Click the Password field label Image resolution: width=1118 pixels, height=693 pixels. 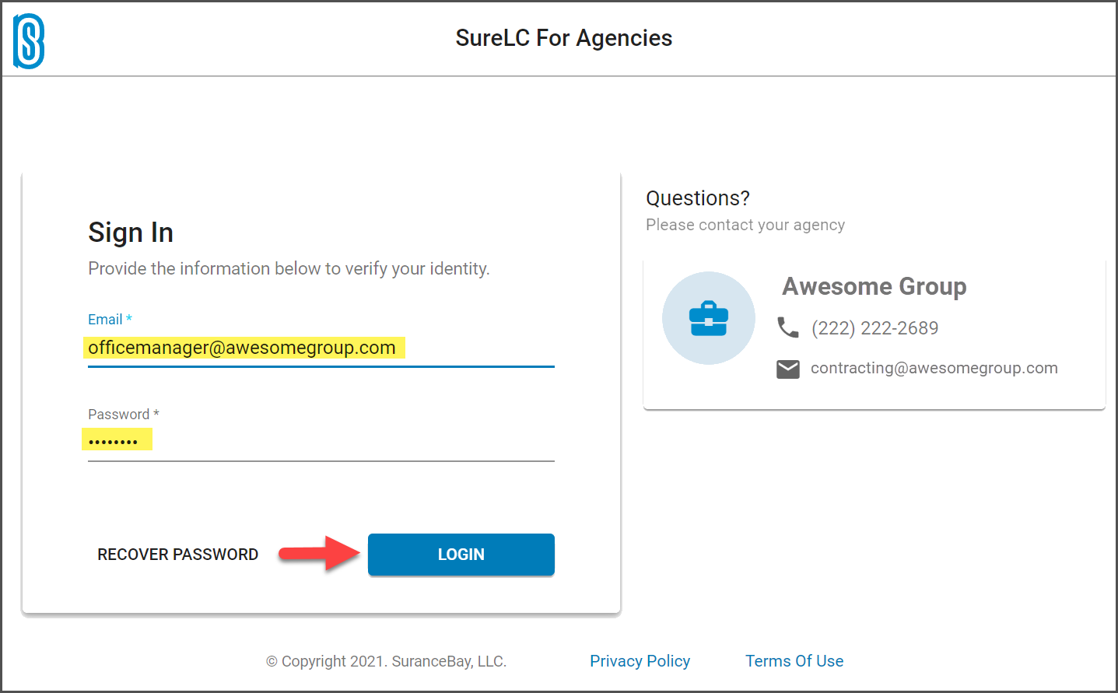click(124, 415)
